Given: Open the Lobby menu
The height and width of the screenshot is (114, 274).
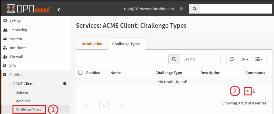Looking at the screenshot, I should pos(35,21).
